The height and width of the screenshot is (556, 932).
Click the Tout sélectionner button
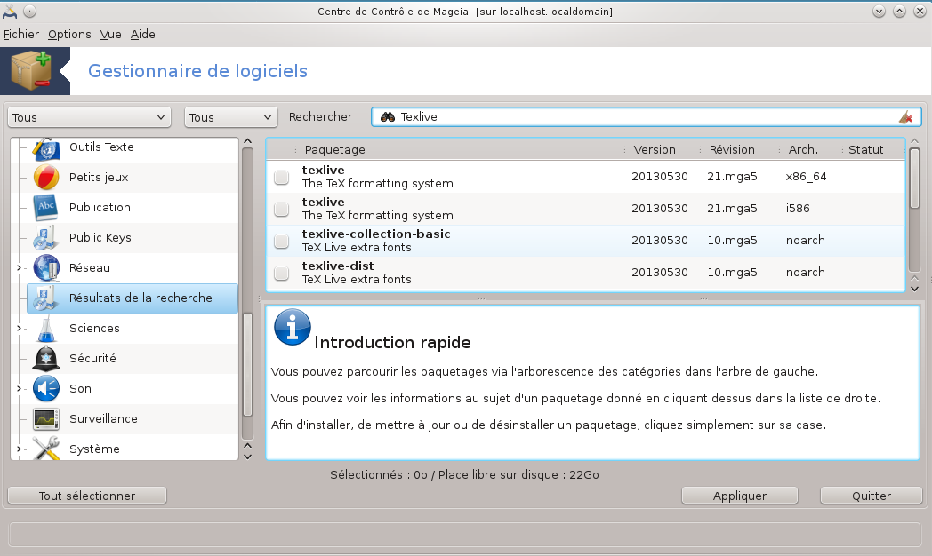87,496
